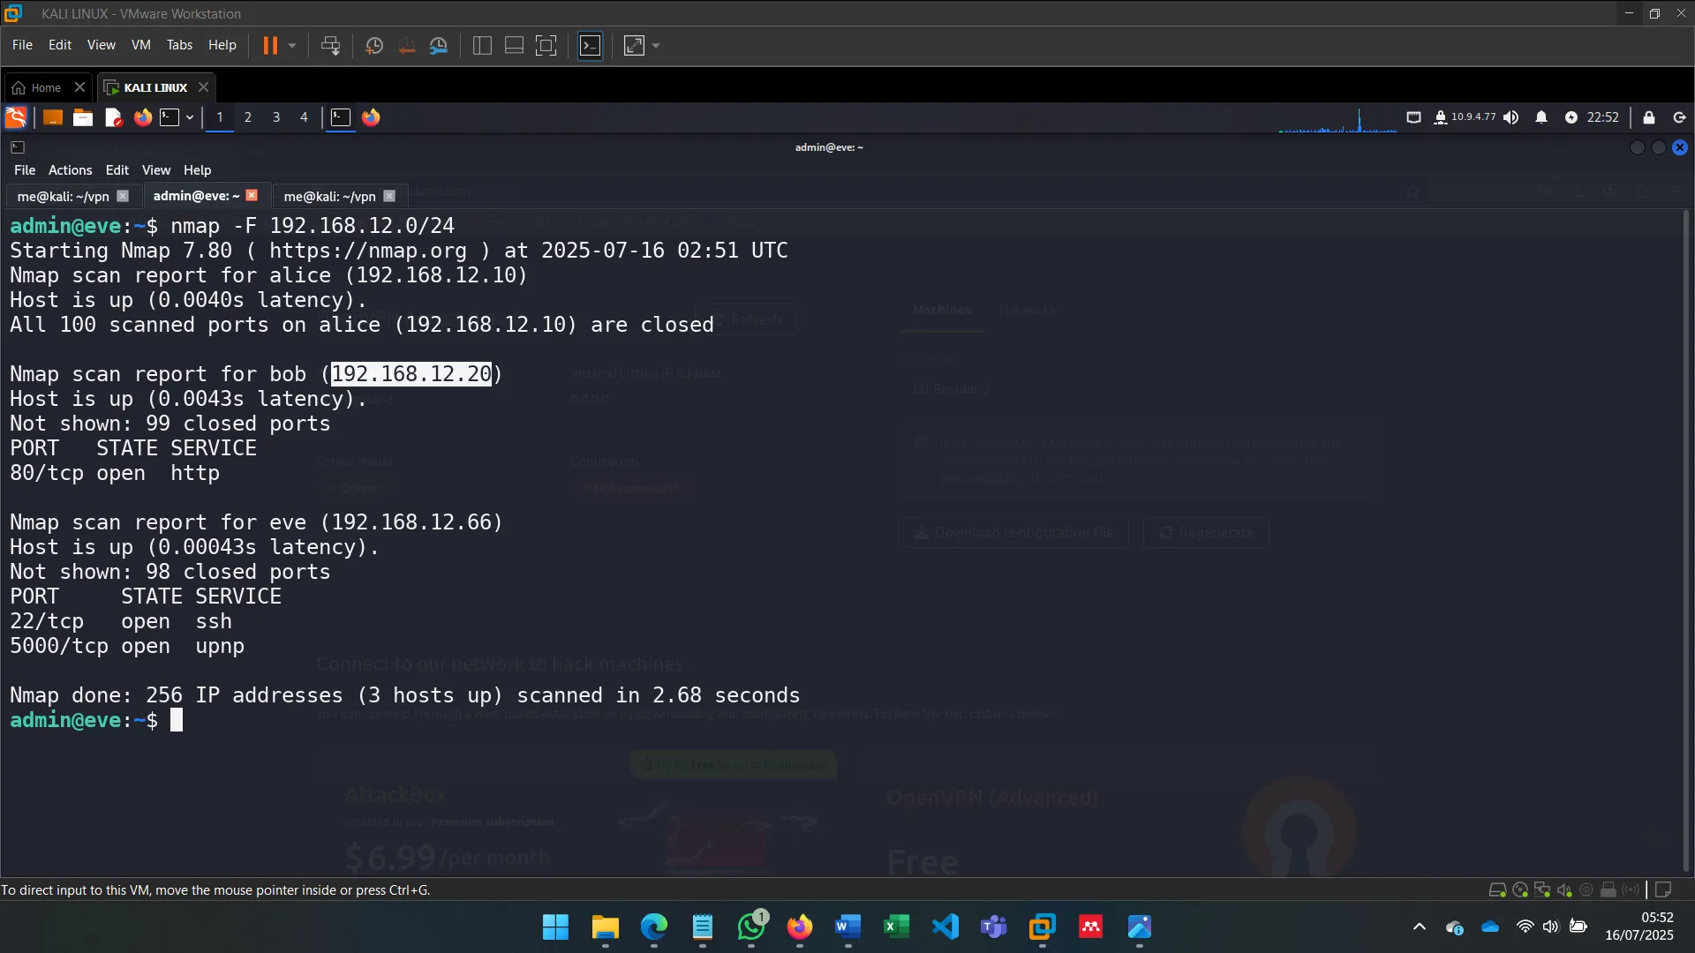Open the VM menu in VMware Workstation
The width and height of the screenshot is (1695, 953).
pos(140,45)
